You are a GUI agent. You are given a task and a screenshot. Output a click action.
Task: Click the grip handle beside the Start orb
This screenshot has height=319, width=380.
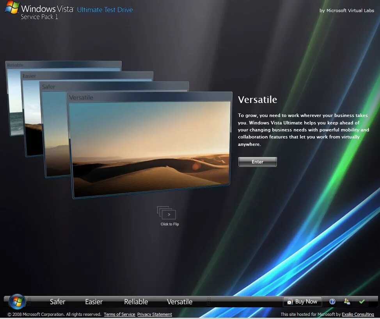click(29, 301)
